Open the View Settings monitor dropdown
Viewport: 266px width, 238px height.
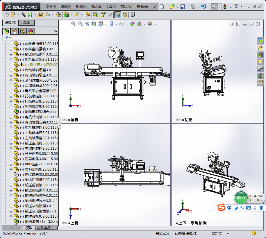tap(155, 24)
